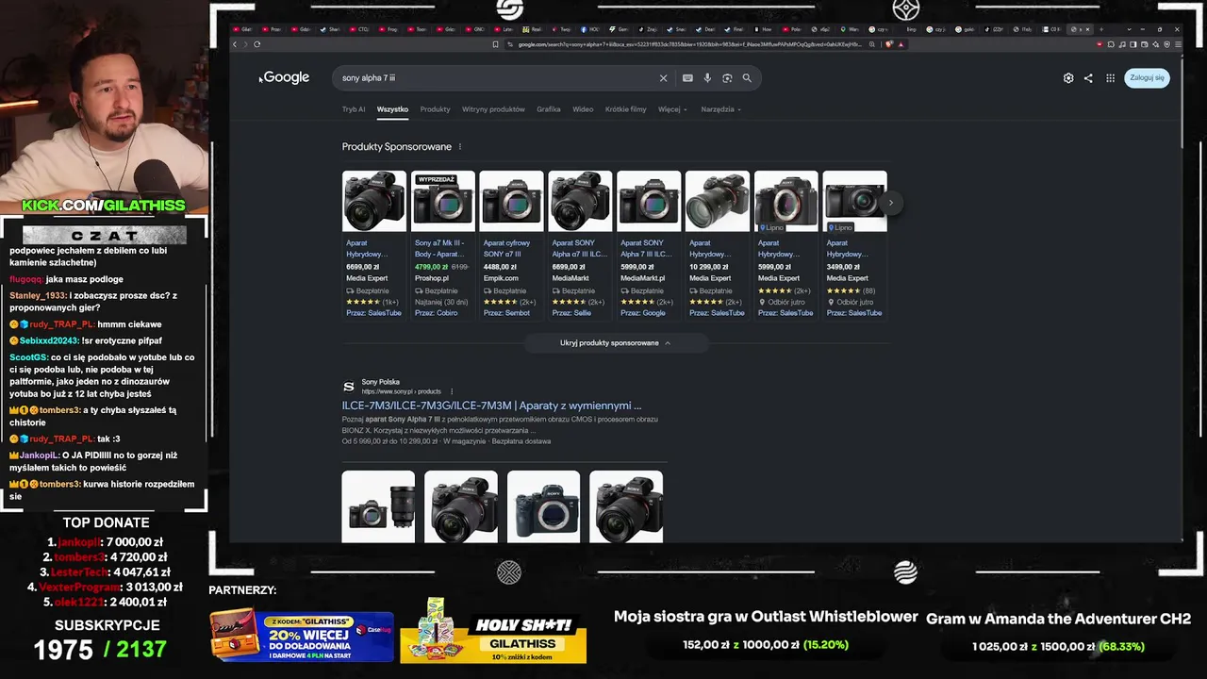Open the Wideo results tab

tap(583, 109)
